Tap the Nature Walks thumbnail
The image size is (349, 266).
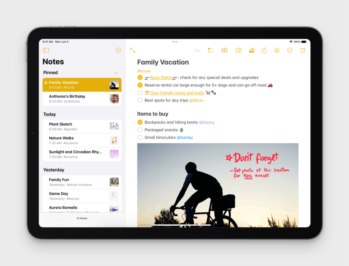pyautogui.click(x=114, y=141)
